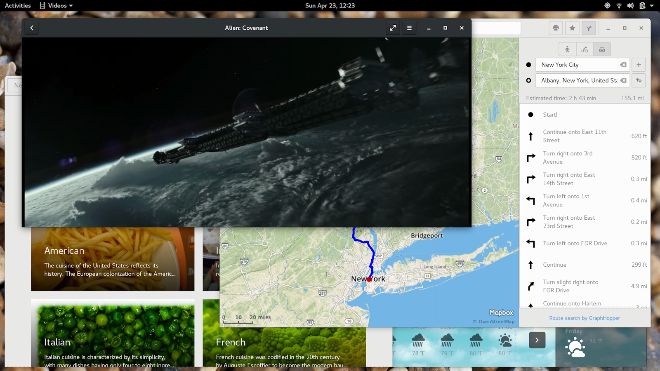This screenshot has width=660, height=371.
Task: Select the Continue 299 ft step
Action: click(x=585, y=265)
